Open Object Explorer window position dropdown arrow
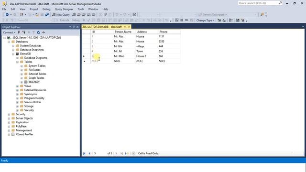The width and height of the screenshot is (306, 172). [70, 27]
